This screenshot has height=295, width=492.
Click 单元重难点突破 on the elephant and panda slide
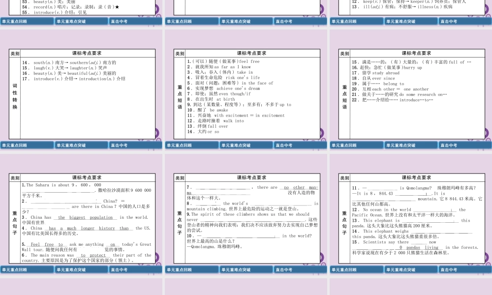point(411,269)
